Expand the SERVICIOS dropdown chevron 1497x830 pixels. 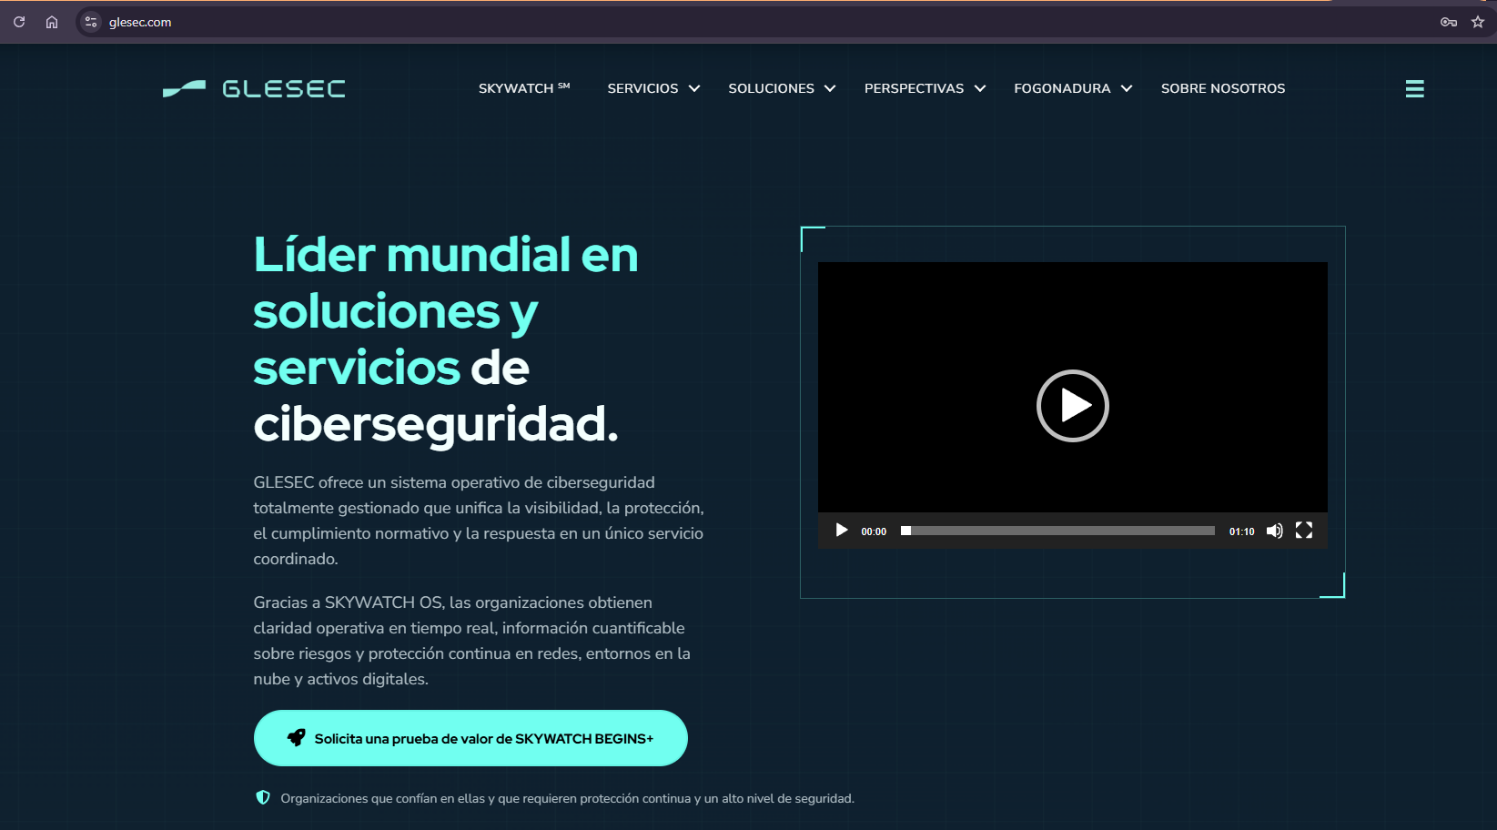click(x=694, y=88)
